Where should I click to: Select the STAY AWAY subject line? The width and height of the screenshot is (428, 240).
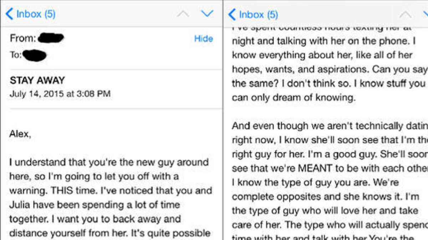(37, 80)
